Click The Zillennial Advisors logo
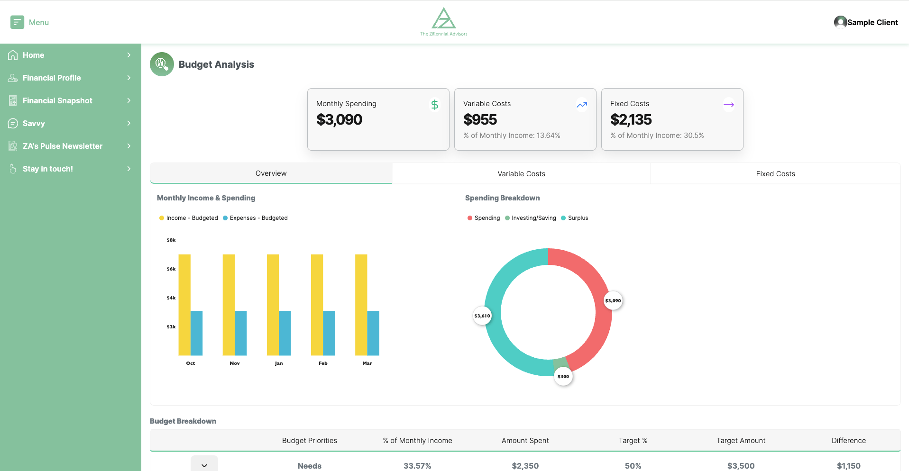This screenshot has width=909, height=471. click(443, 22)
